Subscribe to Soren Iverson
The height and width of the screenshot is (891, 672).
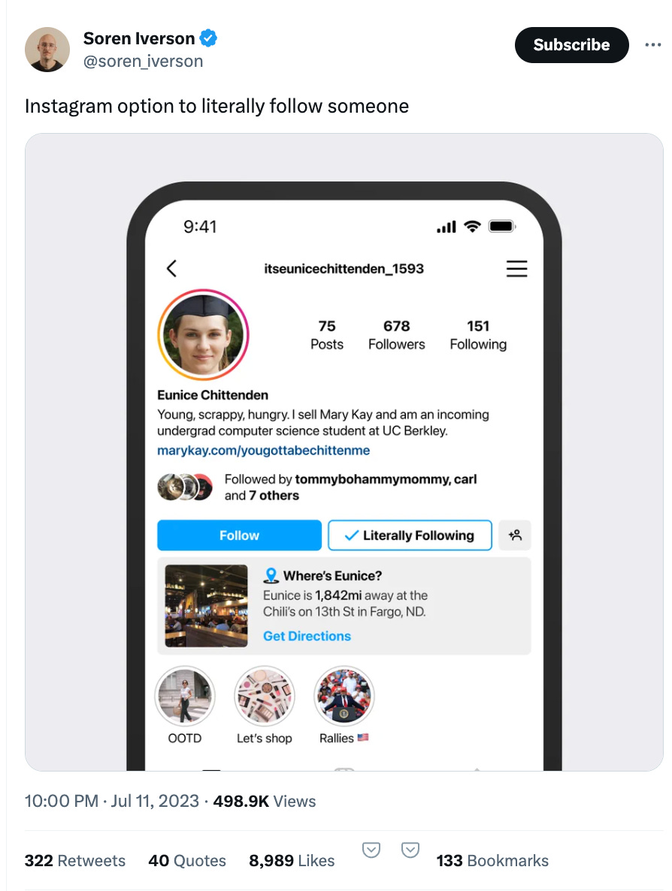[x=571, y=45]
